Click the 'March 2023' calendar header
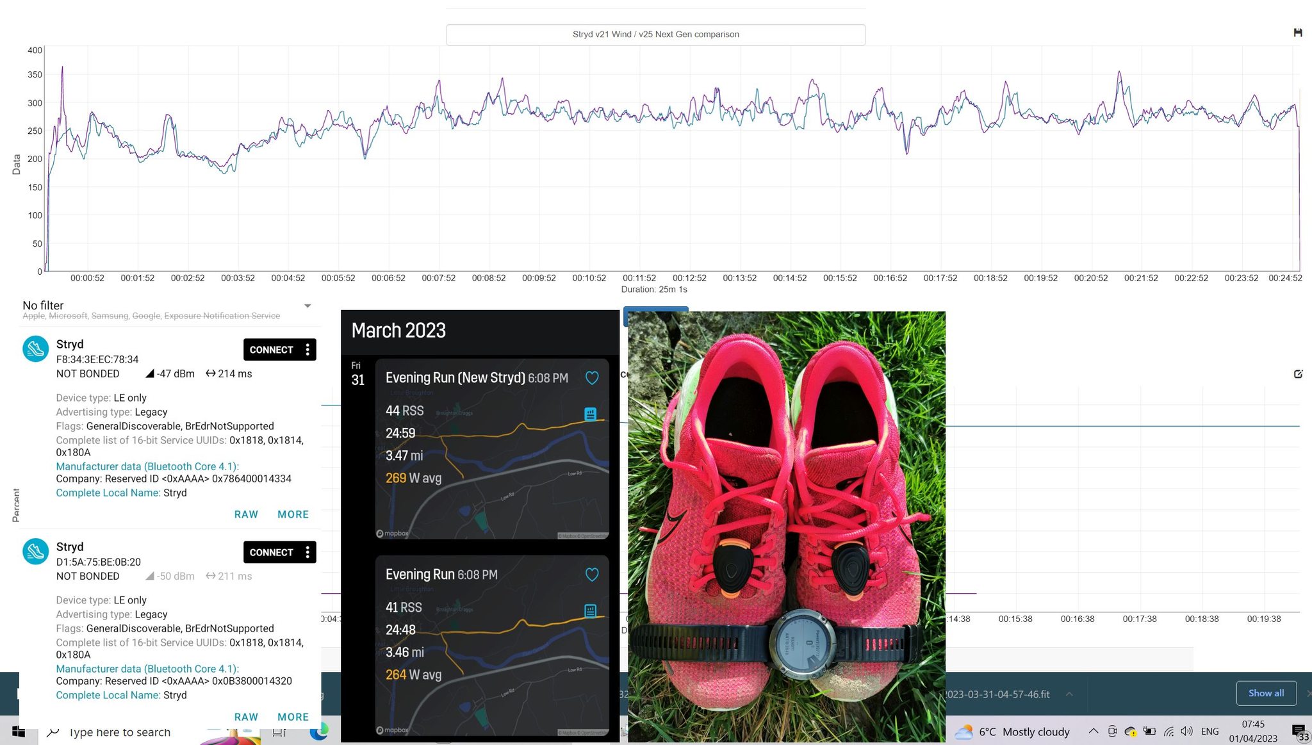The height and width of the screenshot is (745, 1312). [398, 331]
